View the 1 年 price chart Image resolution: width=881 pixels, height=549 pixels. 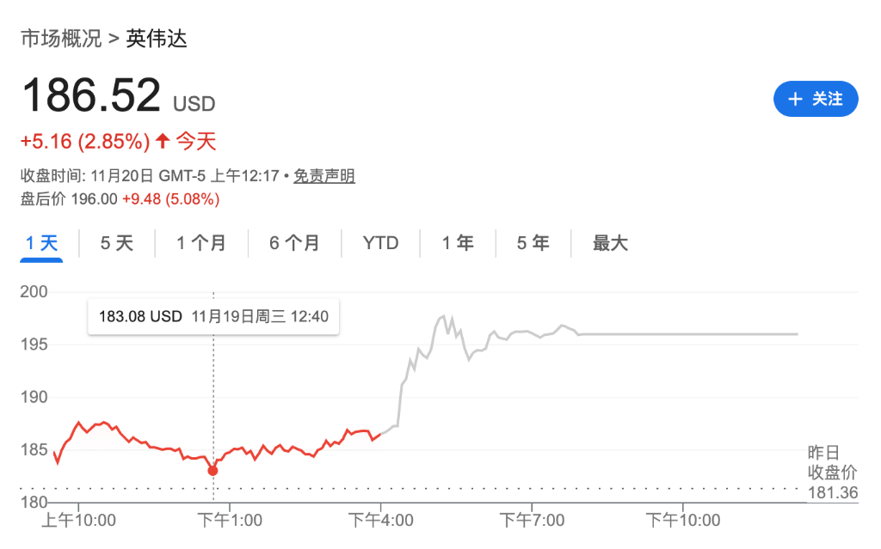pos(458,243)
